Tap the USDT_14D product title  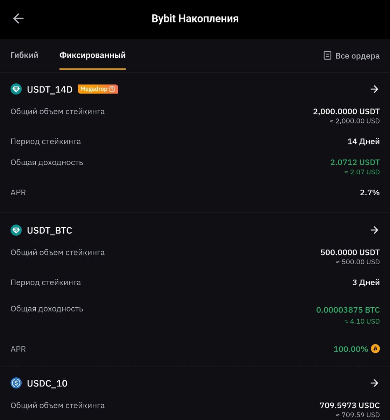point(50,90)
